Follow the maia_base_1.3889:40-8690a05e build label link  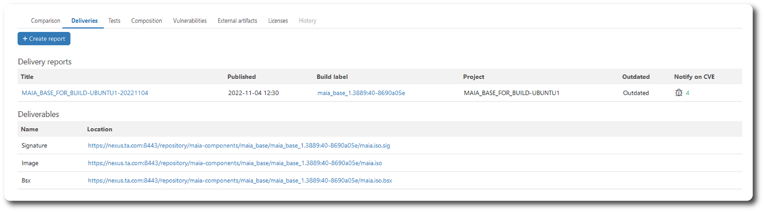coord(361,93)
